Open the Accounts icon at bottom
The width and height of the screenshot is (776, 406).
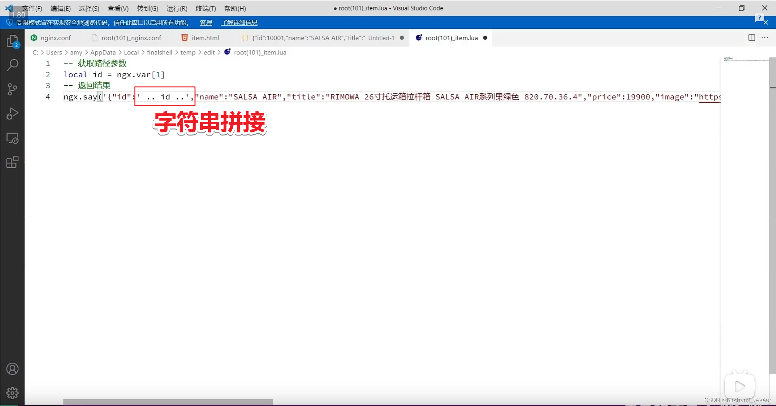[x=12, y=368]
